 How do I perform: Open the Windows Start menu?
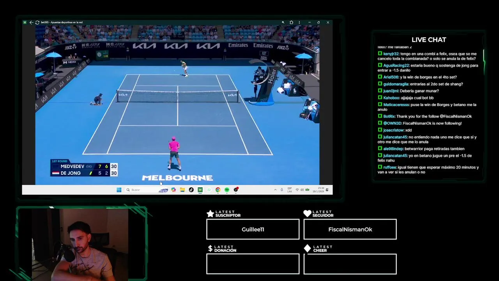pos(119,190)
